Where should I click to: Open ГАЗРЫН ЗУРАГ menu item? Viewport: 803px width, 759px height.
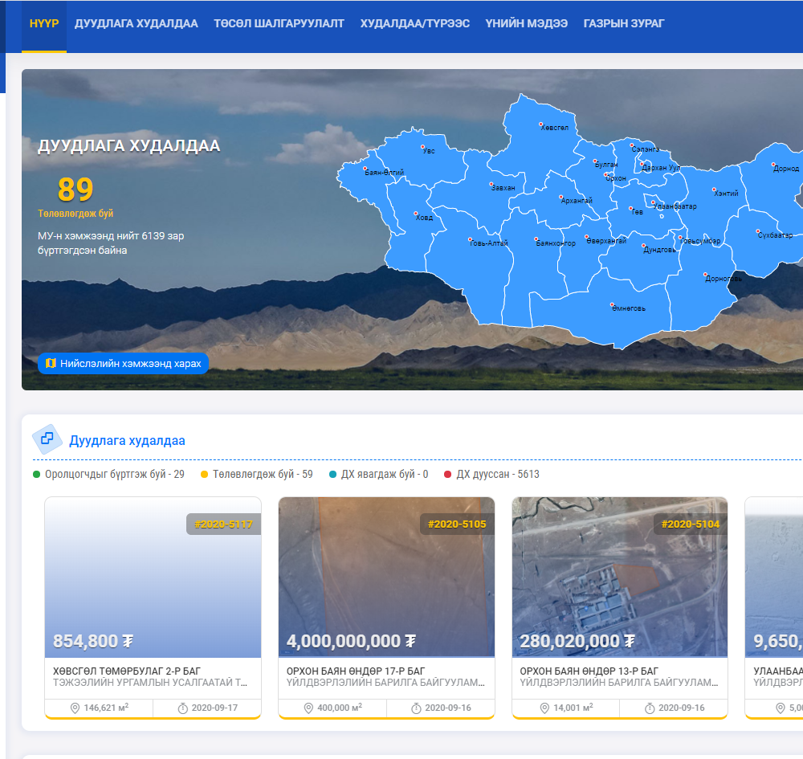click(624, 23)
